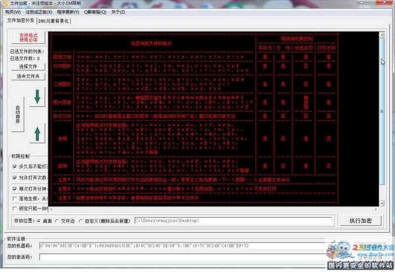This screenshot has height=272, width=395.
Task: Toggle the 每次打开分钟 checkbox
Action: click(x=15, y=189)
